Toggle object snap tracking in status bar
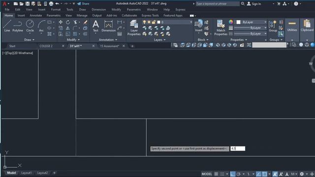 pyautogui.click(x=258, y=174)
